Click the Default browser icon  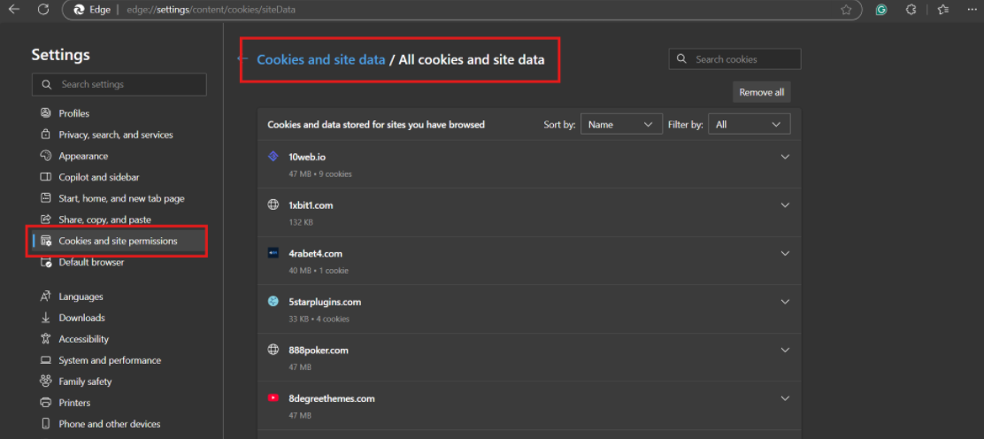tap(46, 263)
